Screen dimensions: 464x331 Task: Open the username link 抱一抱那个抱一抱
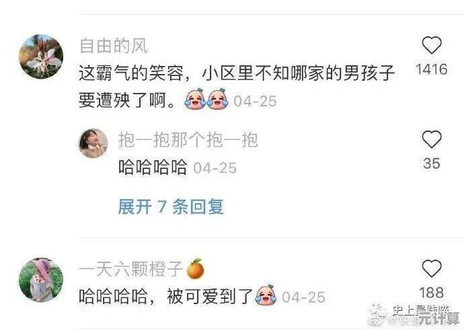pyautogui.click(x=188, y=140)
